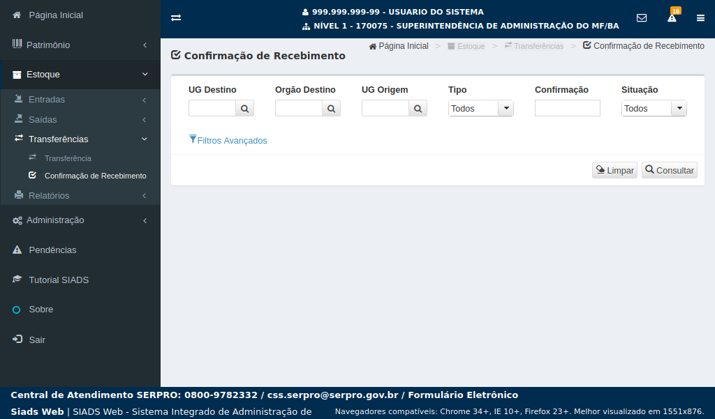This screenshot has height=419, width=715.
Task: Click Estoque in the breadcrumb
Action: point(466,46)
